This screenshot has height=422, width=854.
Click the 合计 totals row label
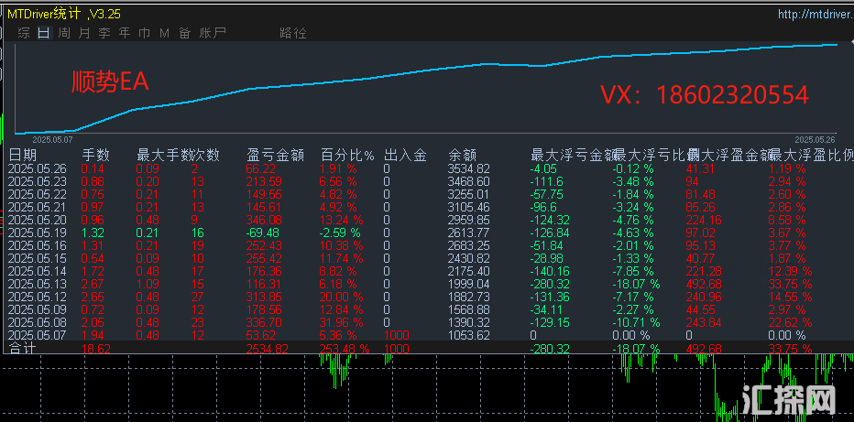pos(22,348)
